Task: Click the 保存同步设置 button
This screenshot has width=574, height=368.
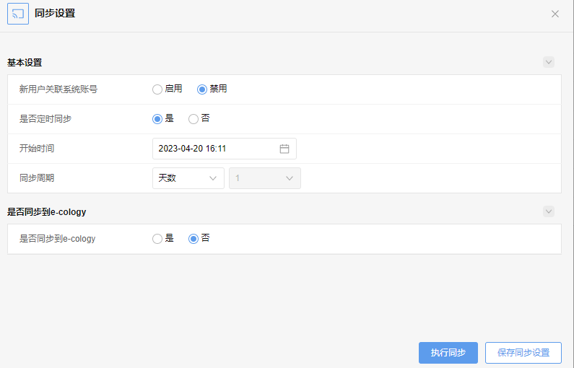Action: [523, 353]
